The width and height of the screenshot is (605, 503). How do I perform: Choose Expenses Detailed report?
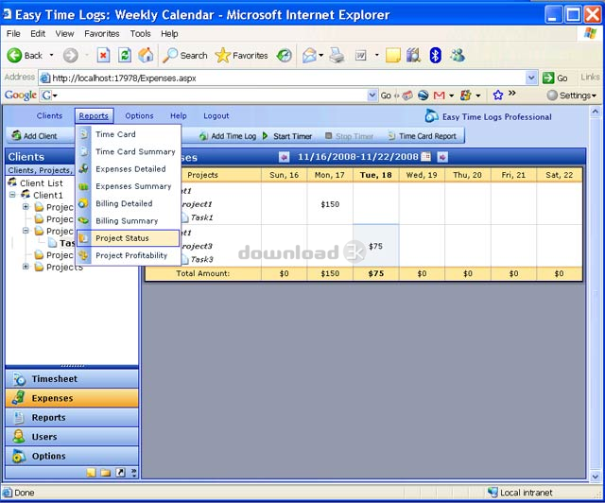(129, 169)
